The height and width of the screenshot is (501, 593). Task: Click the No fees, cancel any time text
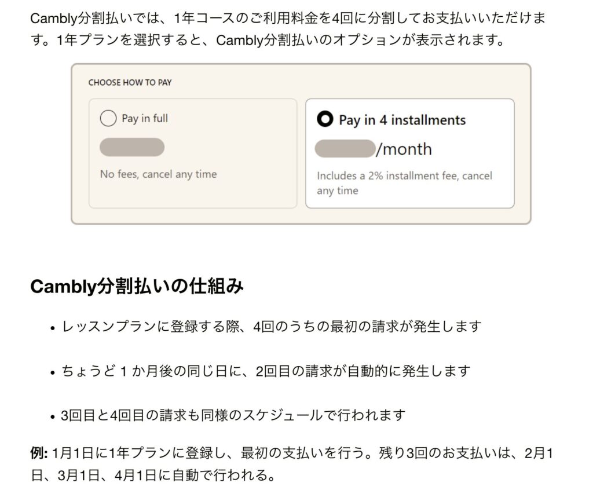[x=158, y=174]
